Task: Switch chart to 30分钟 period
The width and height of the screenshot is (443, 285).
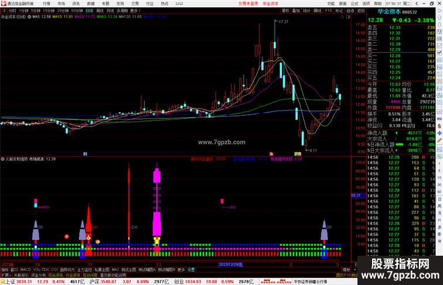Action: (x=63, y=11)
